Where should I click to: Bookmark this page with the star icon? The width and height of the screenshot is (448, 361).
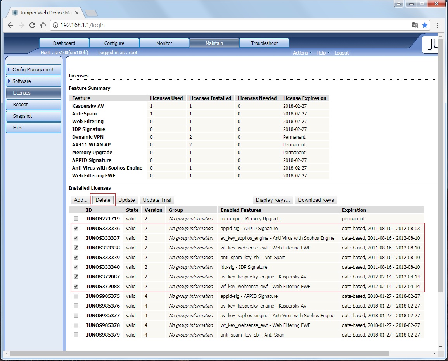coord(425,25)
